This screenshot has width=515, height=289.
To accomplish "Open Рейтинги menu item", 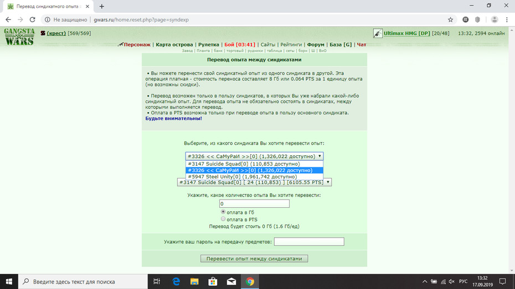I will pyautogui.click(x=291, y=45).
